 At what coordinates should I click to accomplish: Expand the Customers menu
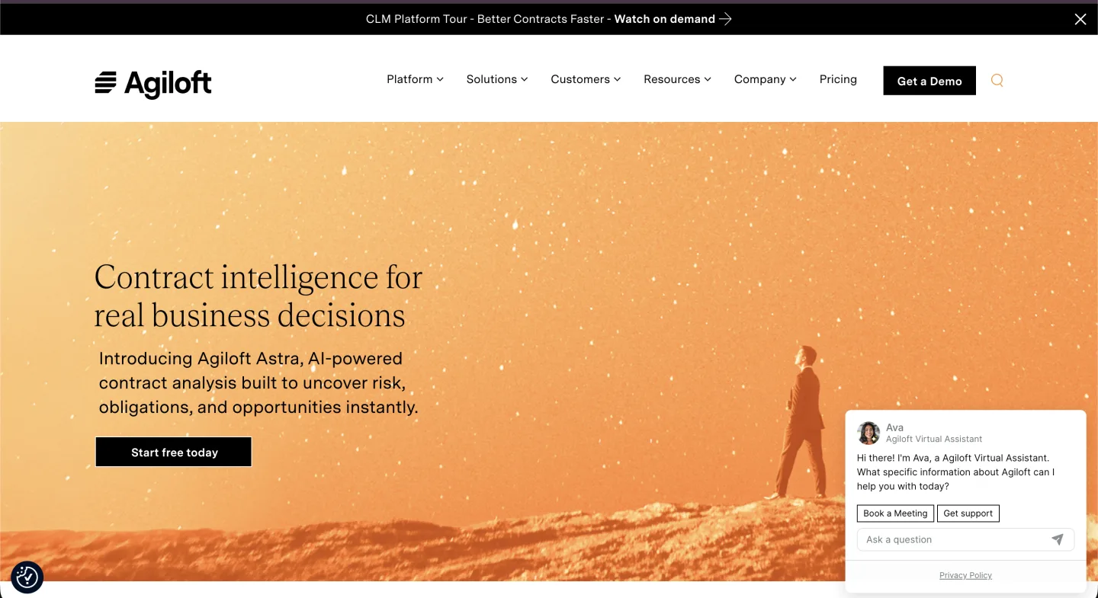coord(586,79)
